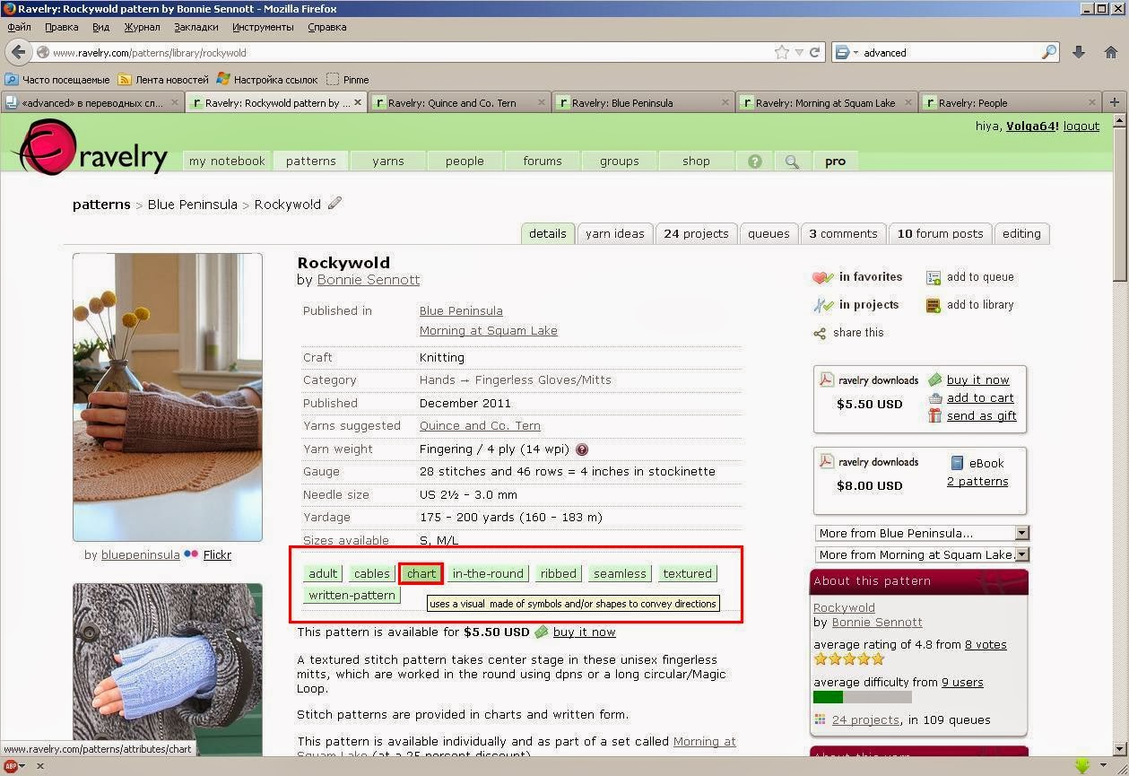Image resolution: width=1129 pixels, height=776 pixels.
Task: Expand More from Morning at Squam Lake dropdown
Action: [922, 554]
